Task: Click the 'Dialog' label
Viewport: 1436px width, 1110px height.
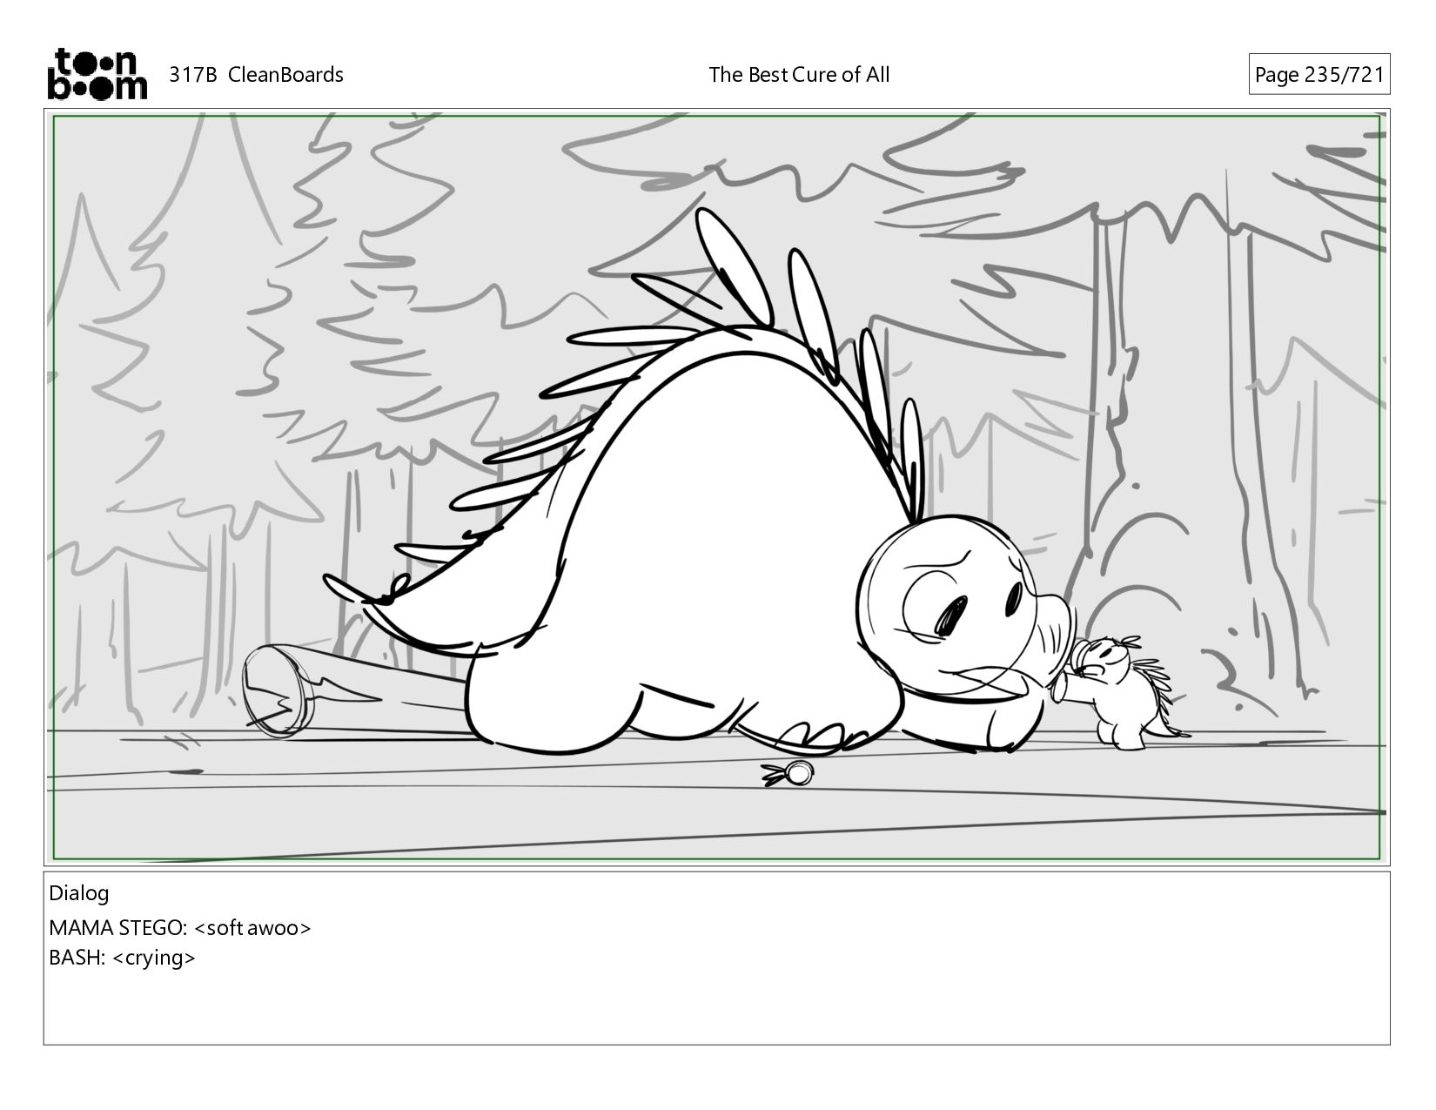Action: pos(78,893)
